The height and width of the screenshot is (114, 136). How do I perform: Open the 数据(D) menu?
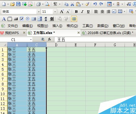pyautogui.click(x=103, y=26)
